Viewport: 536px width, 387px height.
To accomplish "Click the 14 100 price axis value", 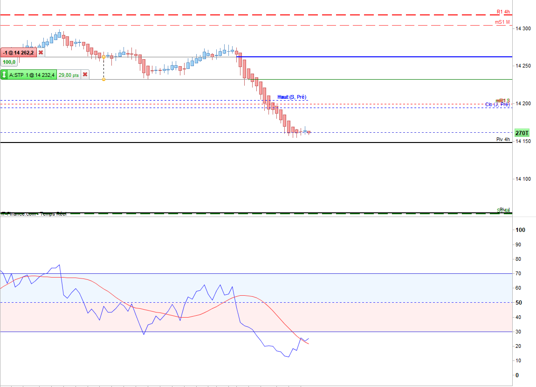I will coord(523,179).
